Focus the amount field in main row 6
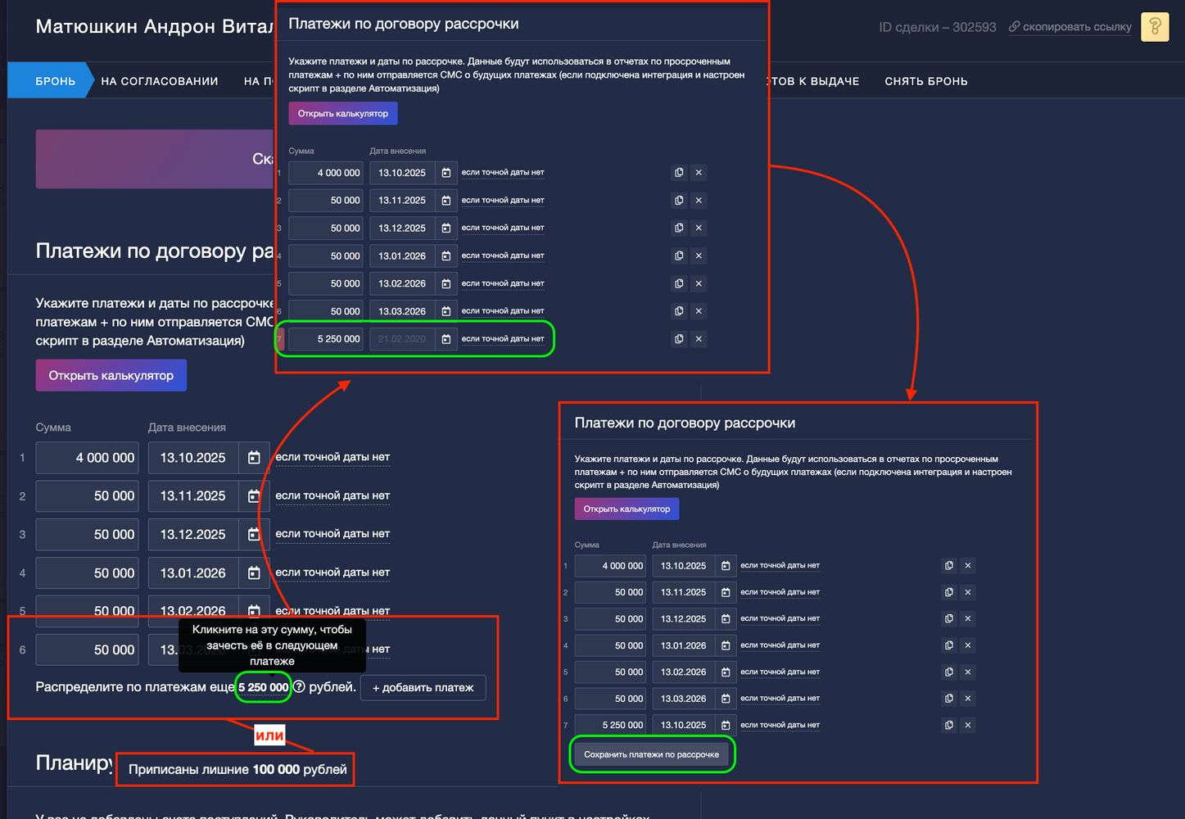This screenshot has width=1185, height=819. point(88,650)
